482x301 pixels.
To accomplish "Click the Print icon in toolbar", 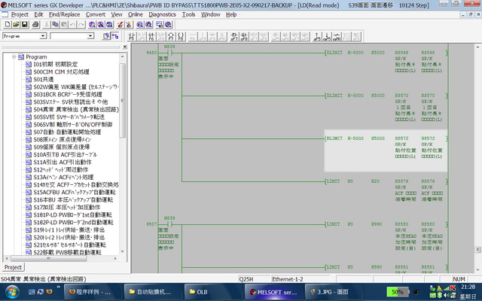I will (35, 25).
